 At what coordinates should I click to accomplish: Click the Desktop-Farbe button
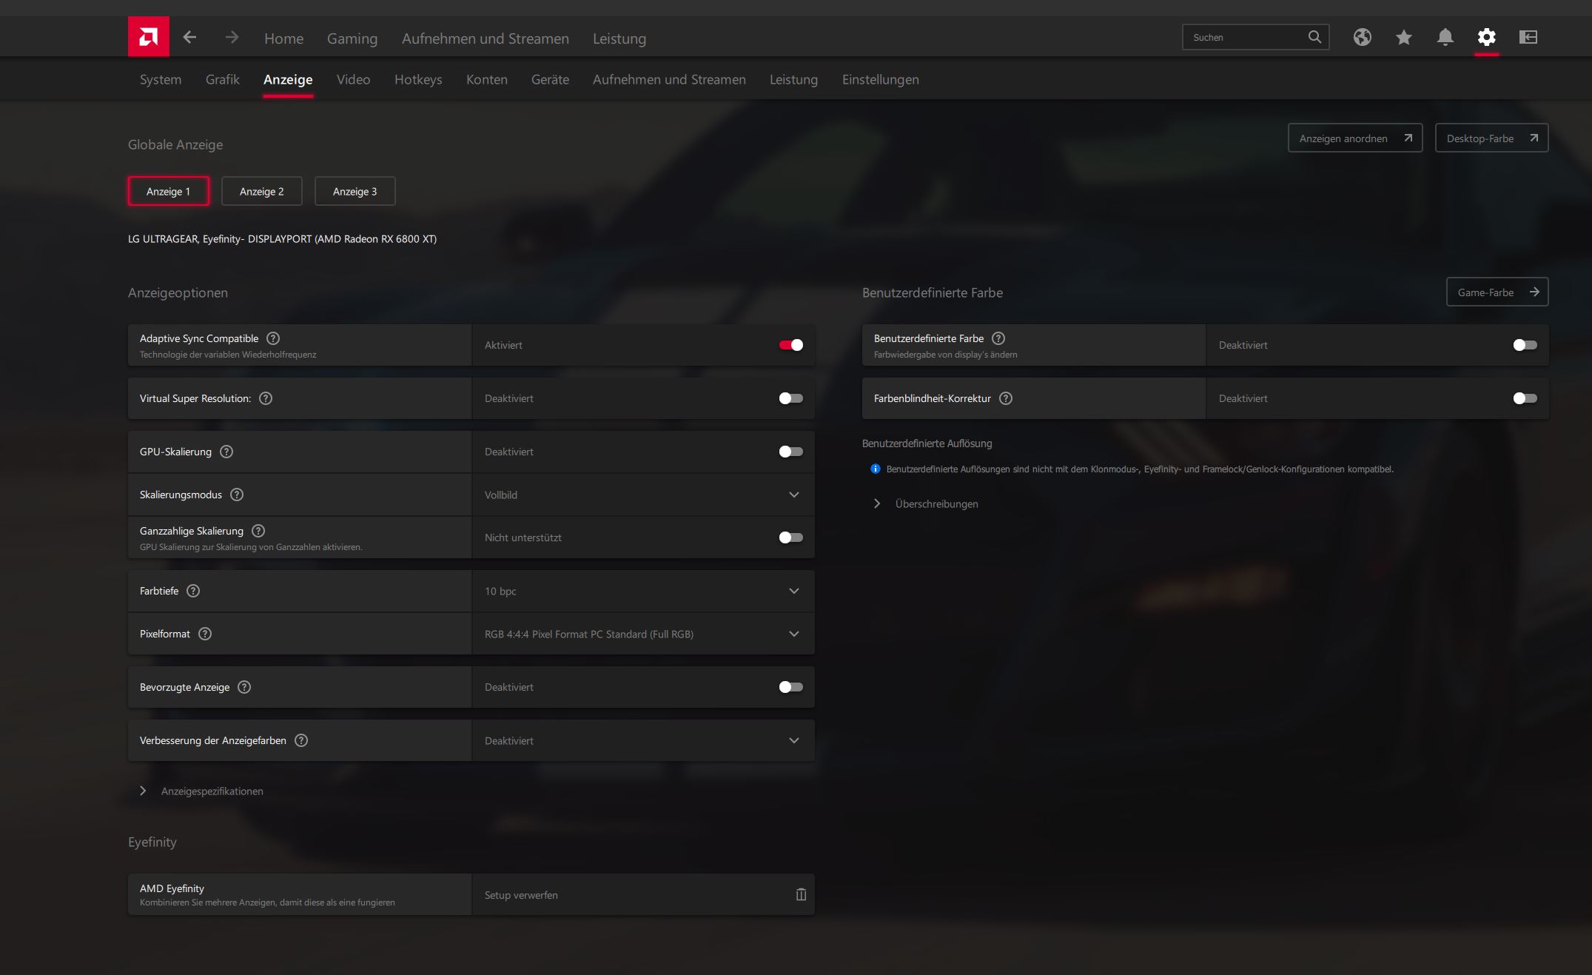tap(1491, 138)
